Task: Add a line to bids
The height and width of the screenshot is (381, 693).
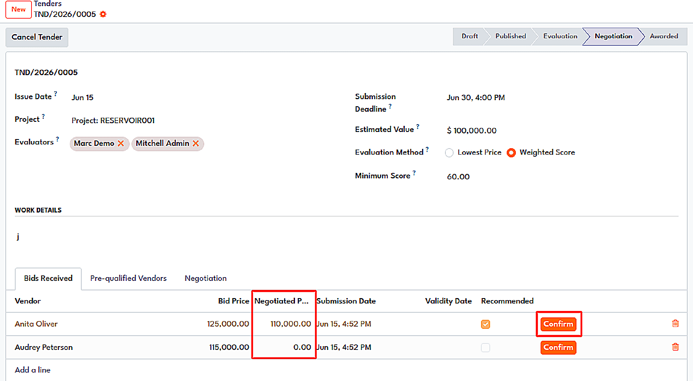Action: coord(33,370)
